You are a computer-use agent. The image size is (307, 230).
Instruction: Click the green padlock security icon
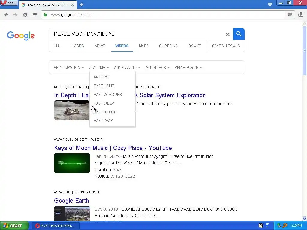[x=45, y=15]
